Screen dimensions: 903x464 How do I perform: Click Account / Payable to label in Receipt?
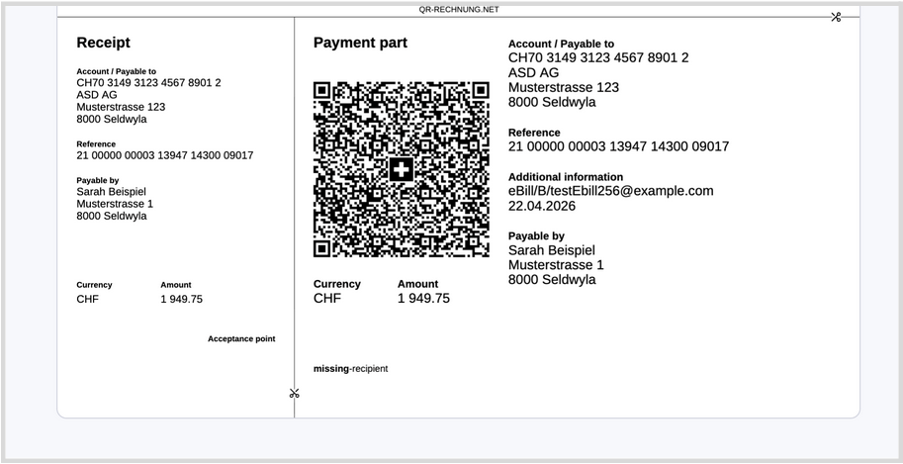(x=117, y=71)
